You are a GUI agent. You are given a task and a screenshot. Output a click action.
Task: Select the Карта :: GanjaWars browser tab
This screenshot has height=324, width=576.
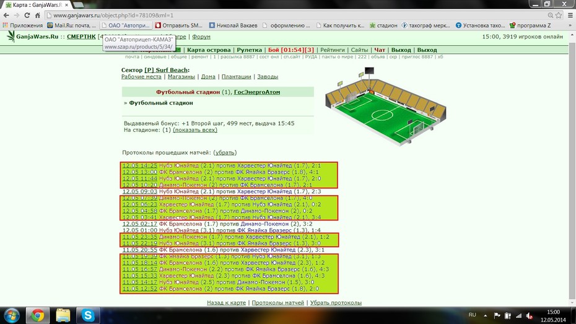pyautogui.click(x=37, y=5)
